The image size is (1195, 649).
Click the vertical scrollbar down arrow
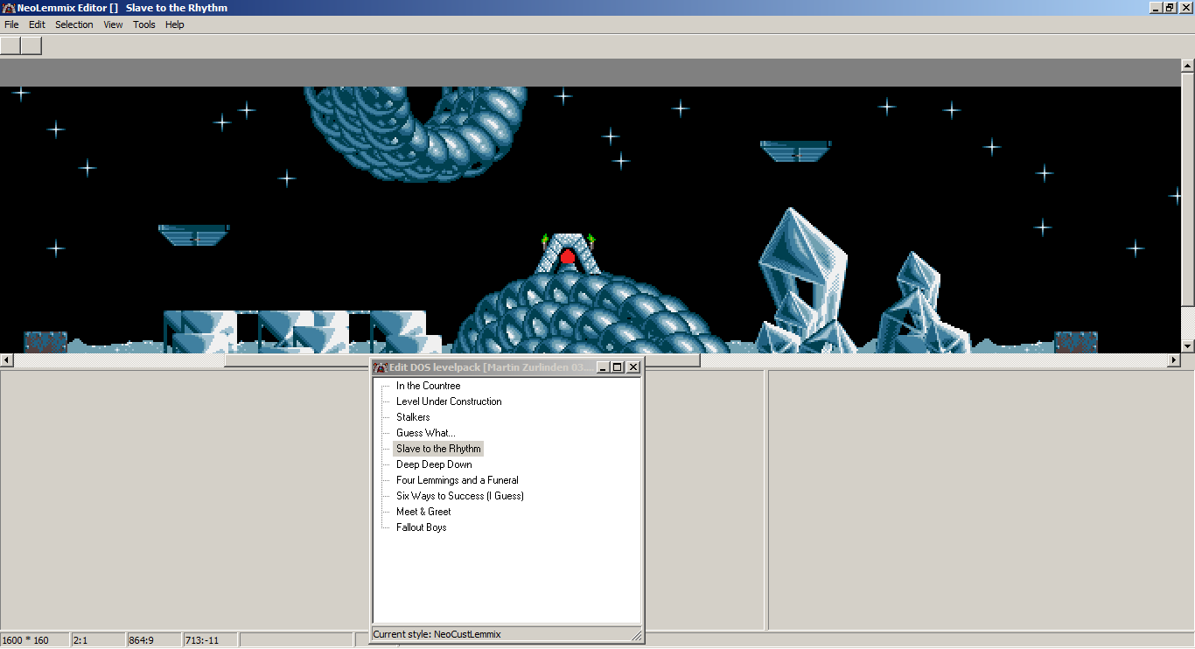pyautogui.click(x=1187, y=346)
